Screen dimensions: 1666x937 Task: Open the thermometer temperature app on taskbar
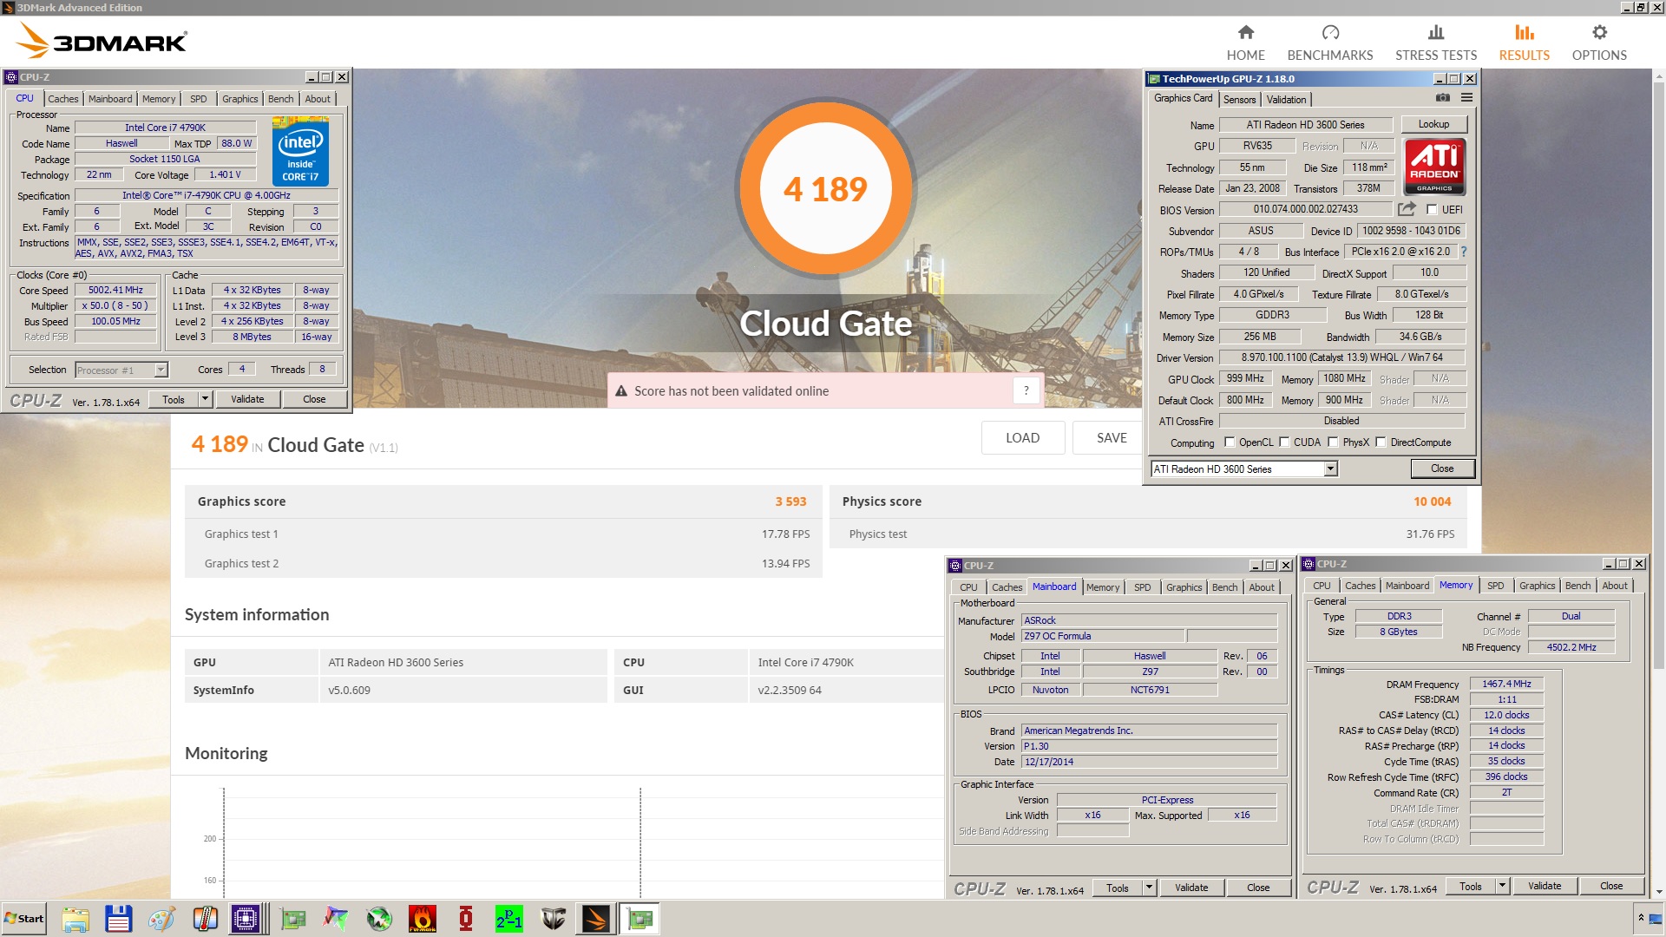click(x=205, y=918)
